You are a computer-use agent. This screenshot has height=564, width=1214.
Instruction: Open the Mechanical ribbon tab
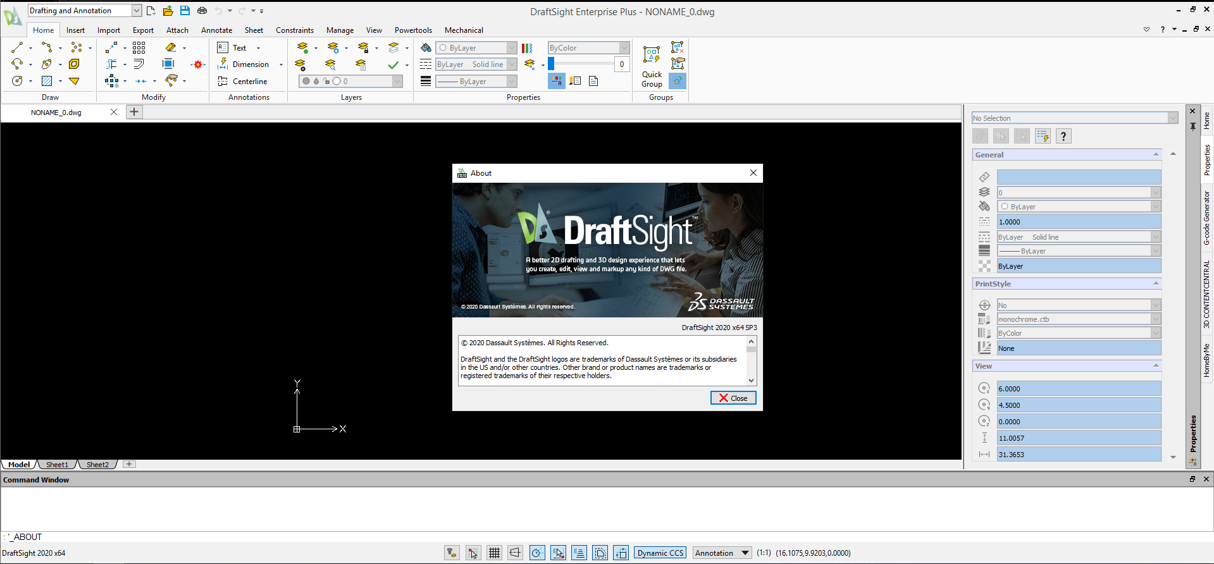click(x=464, y=30)
